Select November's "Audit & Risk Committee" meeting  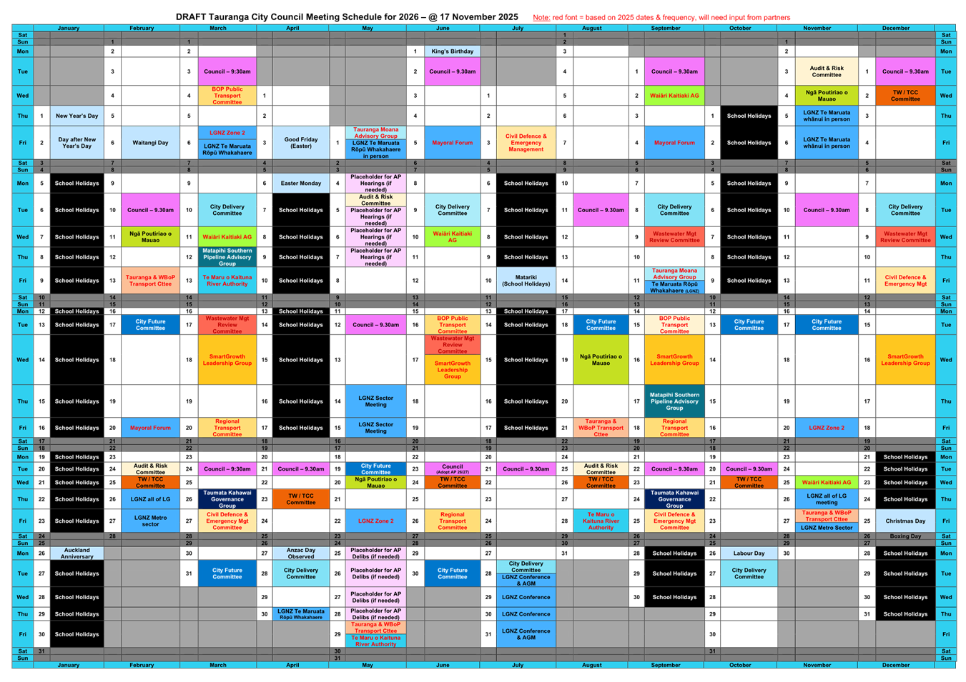[828, 71]
